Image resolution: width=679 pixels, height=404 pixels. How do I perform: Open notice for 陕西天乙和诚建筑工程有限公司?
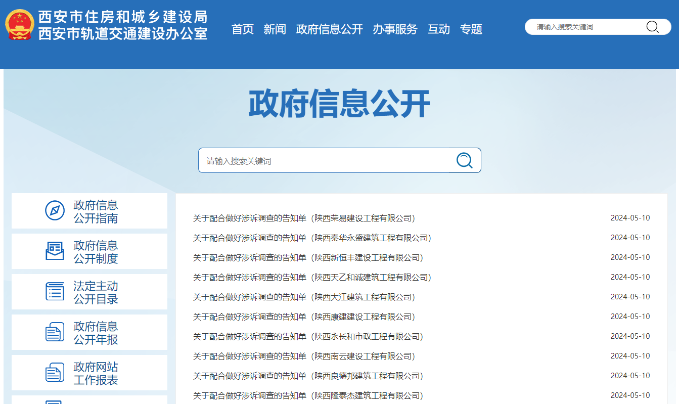pos(312,277)
